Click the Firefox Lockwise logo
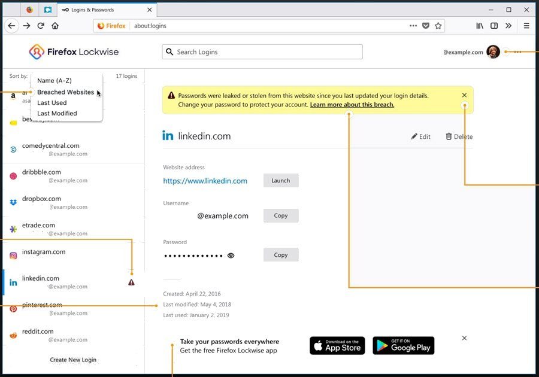Image resolution: width=539 pixels, height=377 pixels. point(74,52)
